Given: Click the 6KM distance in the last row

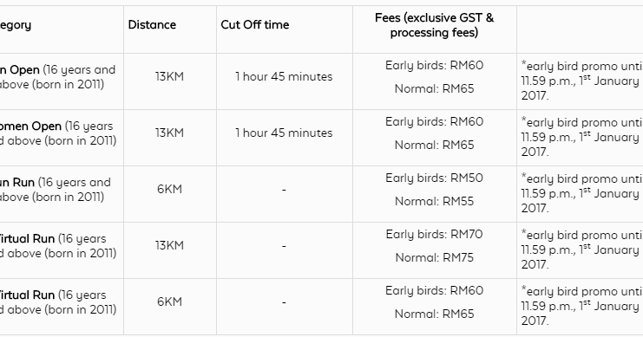Looking at the screenshot, I should tap(169, 301).
